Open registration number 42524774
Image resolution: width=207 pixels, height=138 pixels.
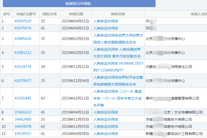tap(23, 67)
